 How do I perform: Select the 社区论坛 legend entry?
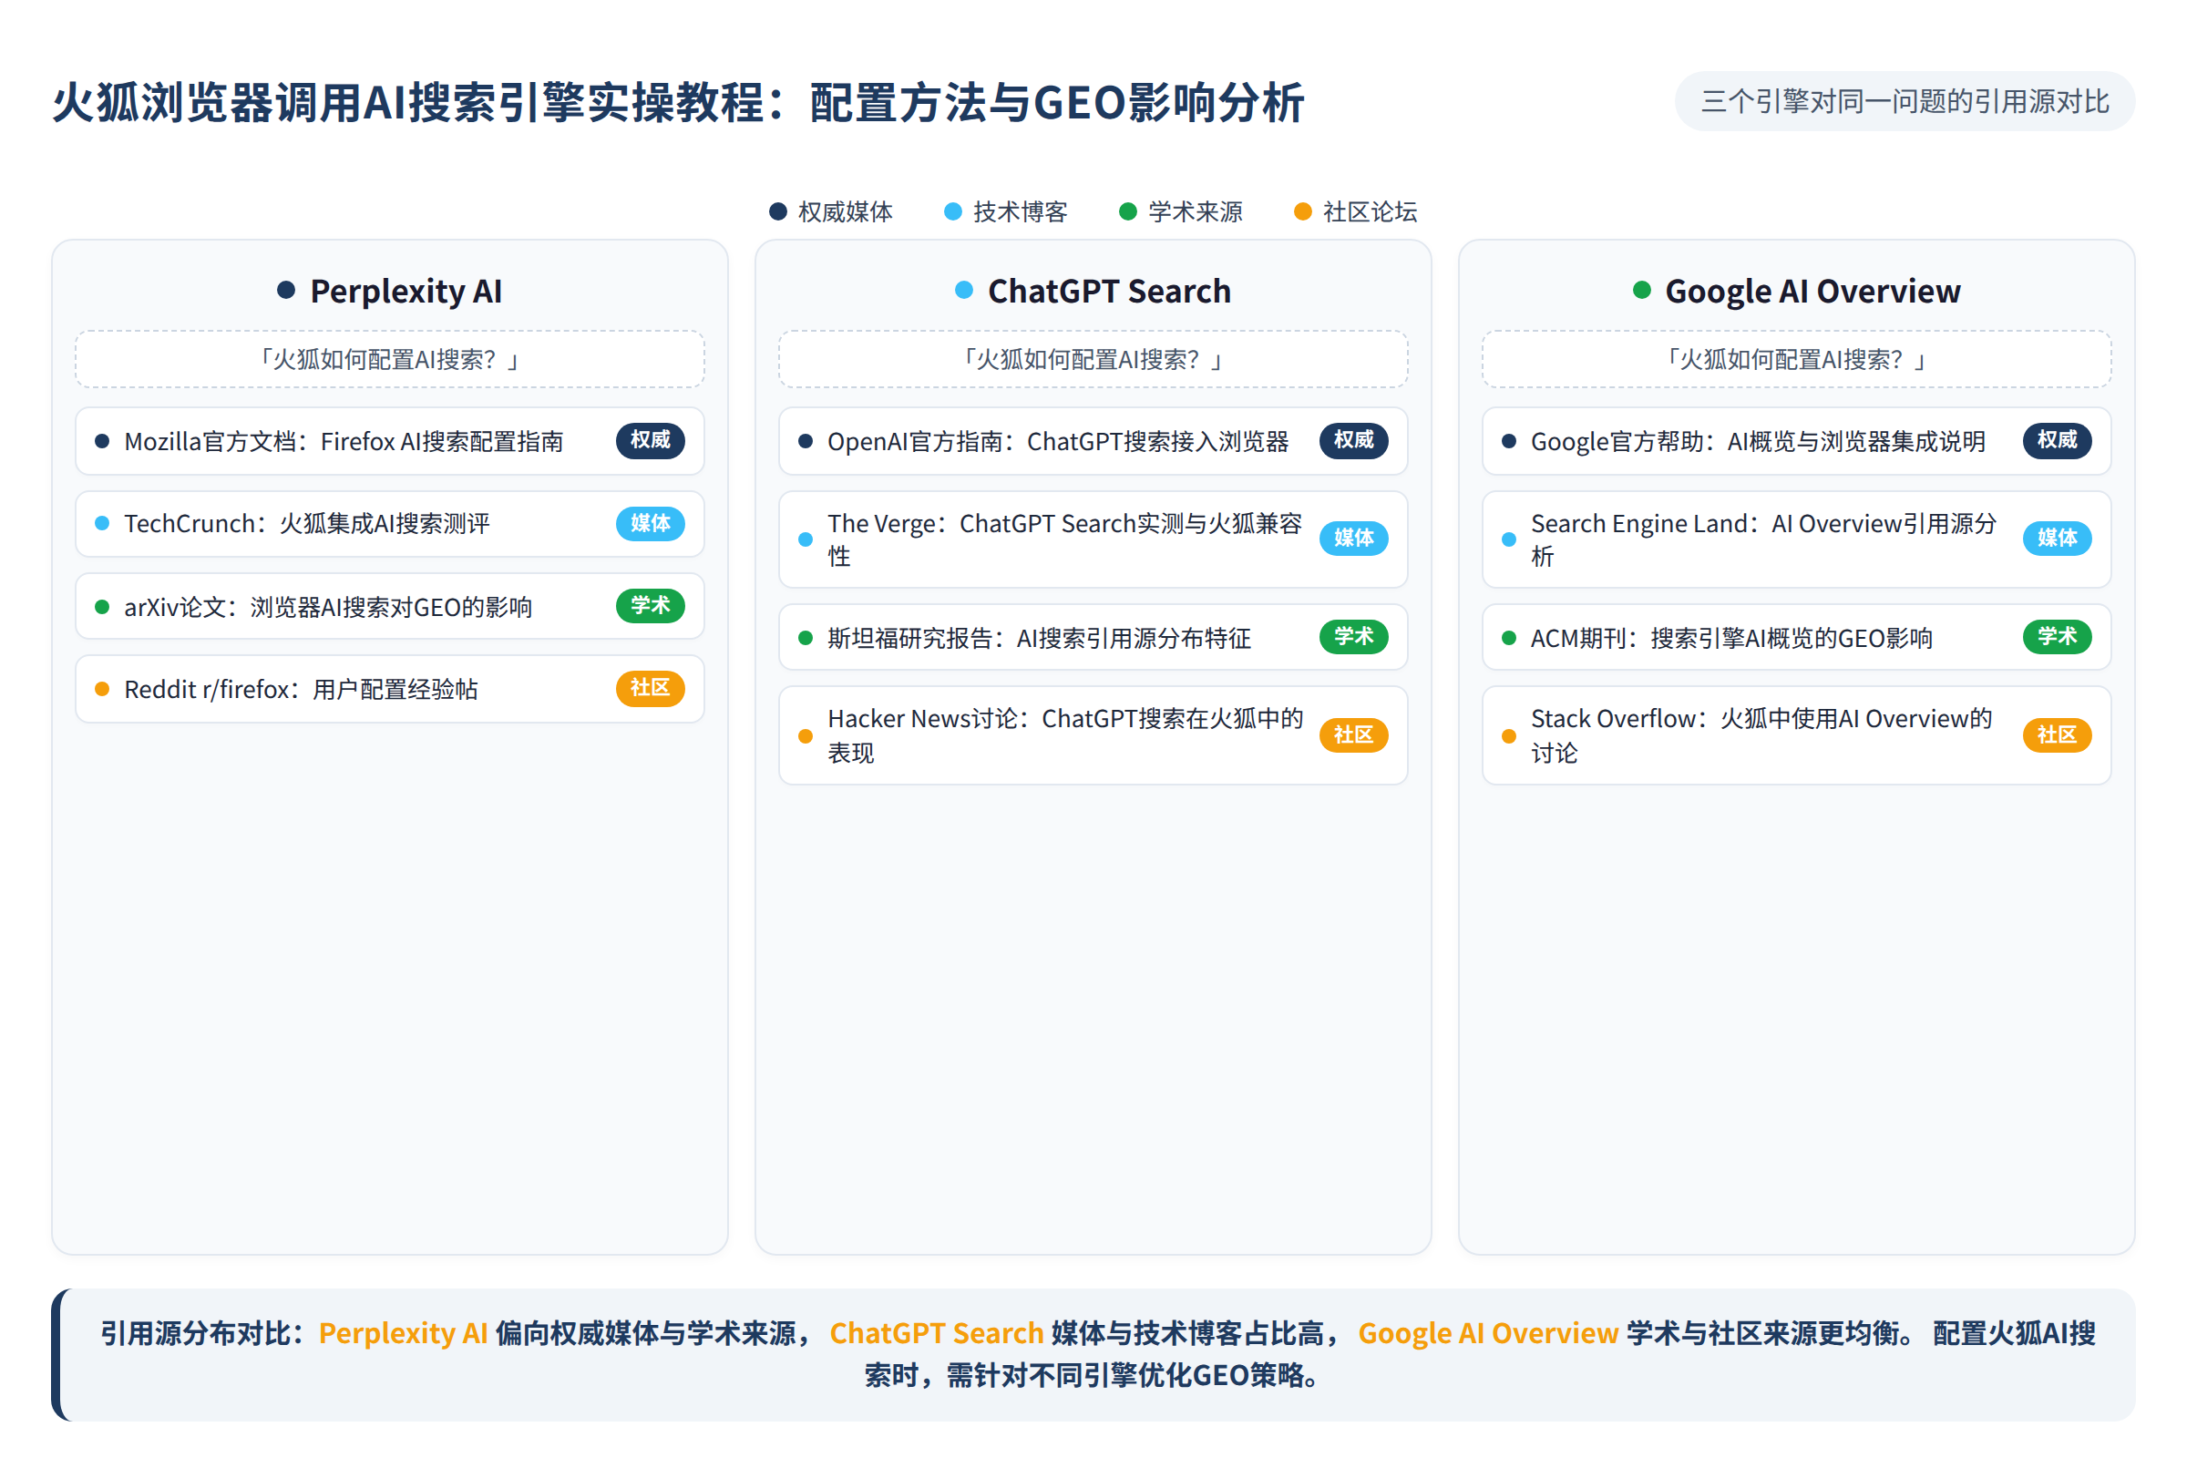[1356, 212]
